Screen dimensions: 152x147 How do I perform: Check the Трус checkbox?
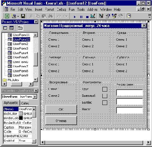coord(105,89)
